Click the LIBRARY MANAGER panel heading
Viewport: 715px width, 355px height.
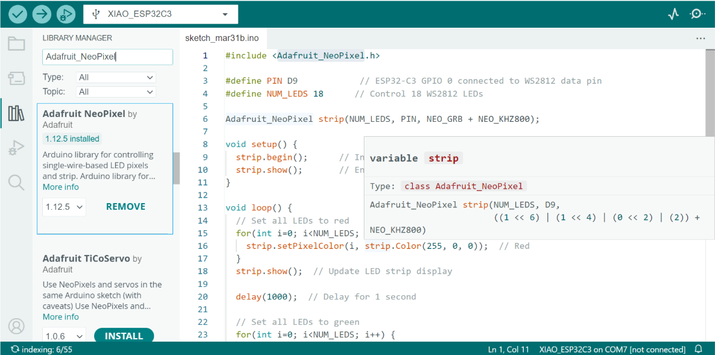click(77, 39)
